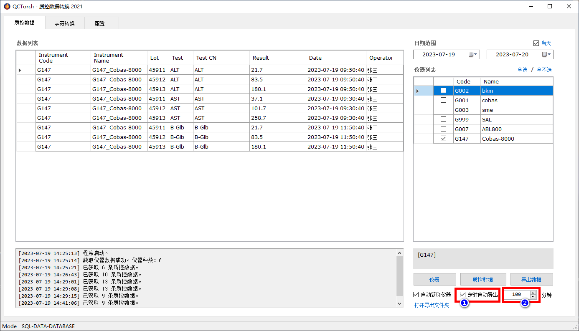Switch to the 字符转换 tab
This screenshot has width=579, height=331.
tap(64, 24)
